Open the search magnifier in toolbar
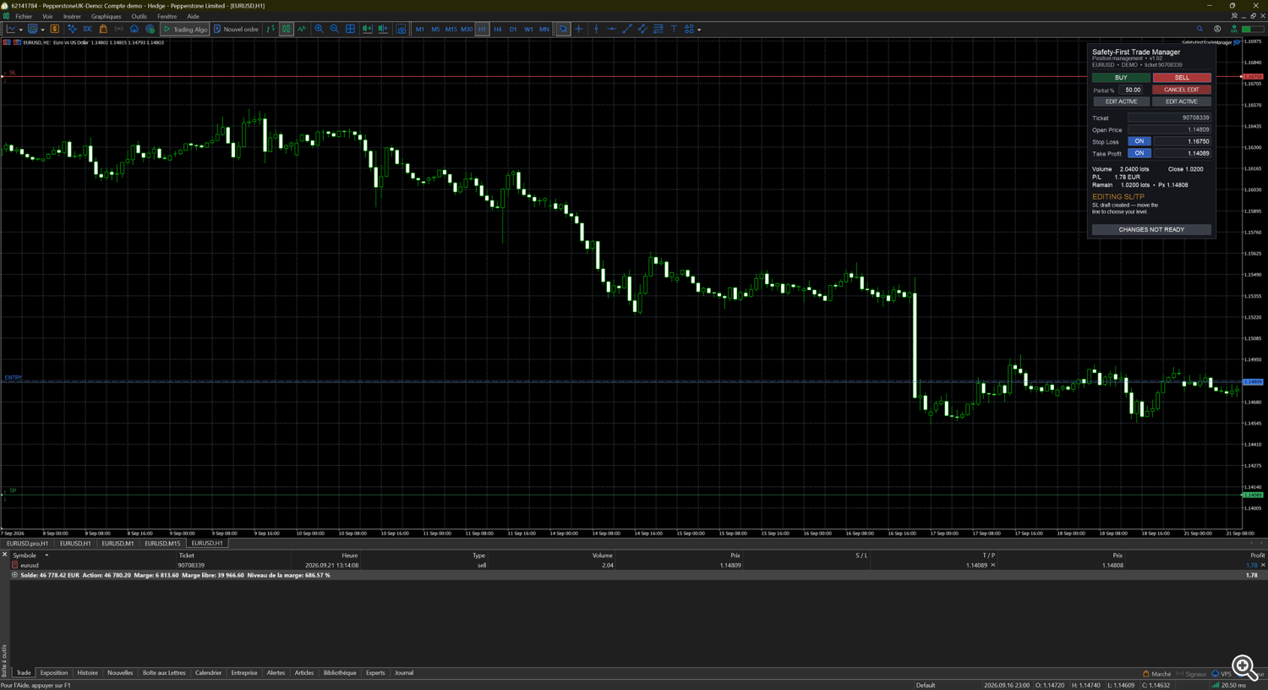 [x=1200, y=29]
